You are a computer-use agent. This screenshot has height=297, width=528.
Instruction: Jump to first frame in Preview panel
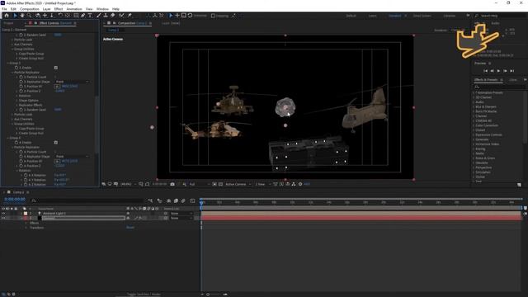486,71
